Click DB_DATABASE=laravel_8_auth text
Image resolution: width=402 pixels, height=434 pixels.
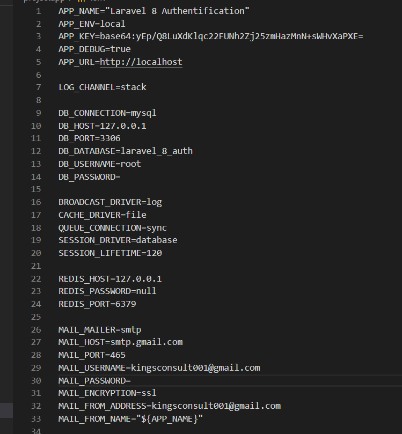[x=126, y=151]
